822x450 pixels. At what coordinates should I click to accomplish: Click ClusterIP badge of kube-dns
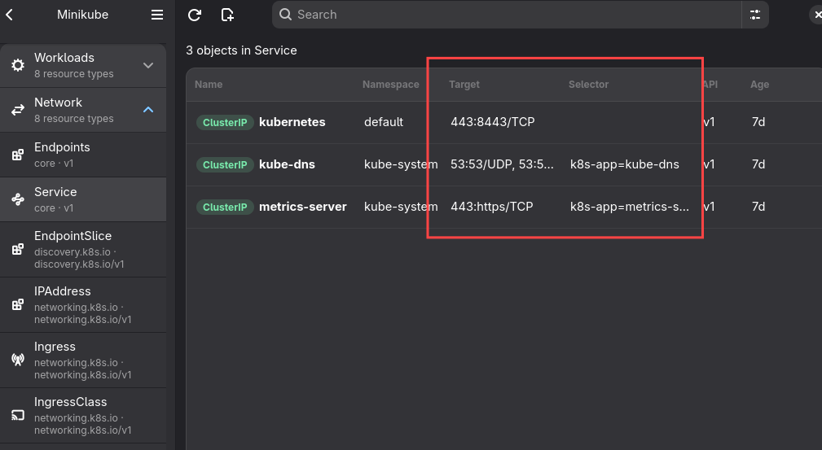225,165
